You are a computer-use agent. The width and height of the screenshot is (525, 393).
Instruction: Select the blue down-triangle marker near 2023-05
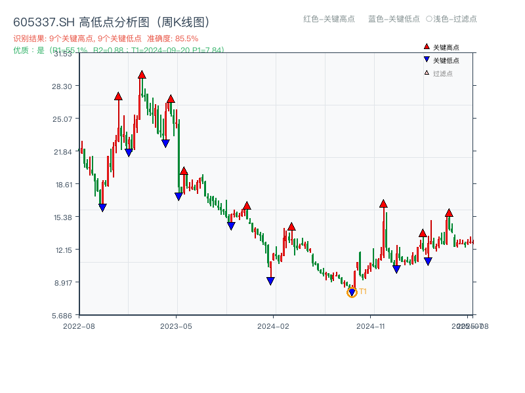point(178,196)
